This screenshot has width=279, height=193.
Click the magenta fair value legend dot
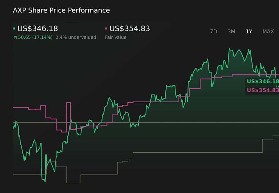[x=106, y=29]
